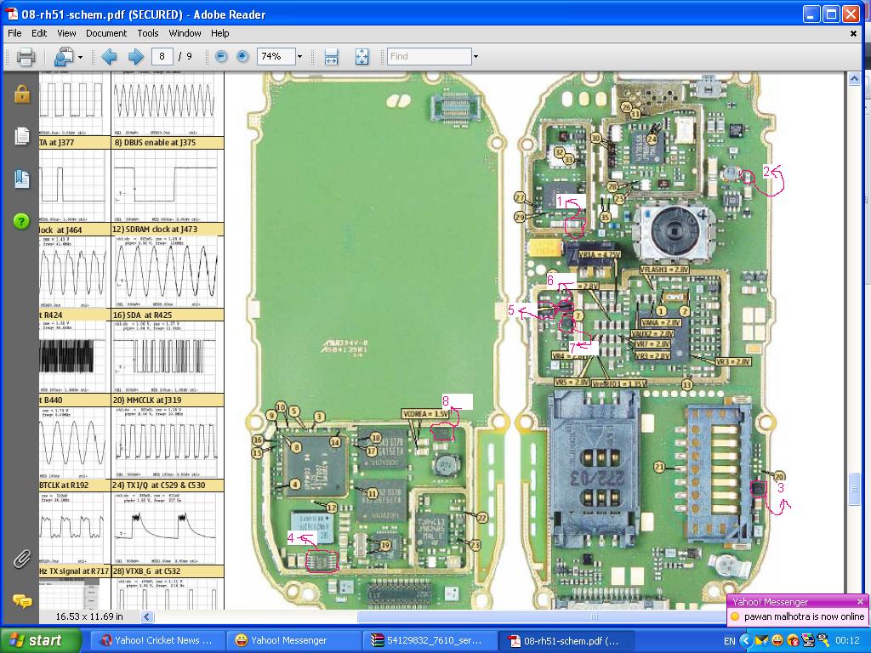Switch to Yahoo! Messenger taskbar window
The width and height of the screenshot is (871, 653).
(293, 640)
